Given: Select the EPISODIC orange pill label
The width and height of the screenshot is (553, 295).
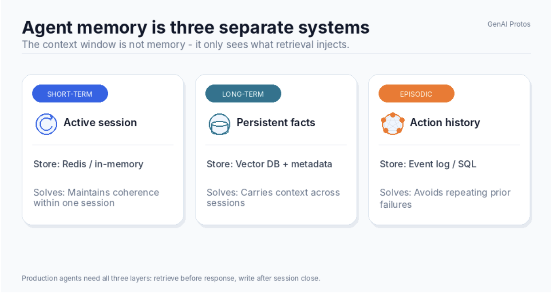Looking at the screenshot, I should (x=416, y=94).
